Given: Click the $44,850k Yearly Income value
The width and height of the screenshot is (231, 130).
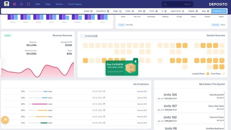Looking at the screenshot, I should (x=31, y=54).
